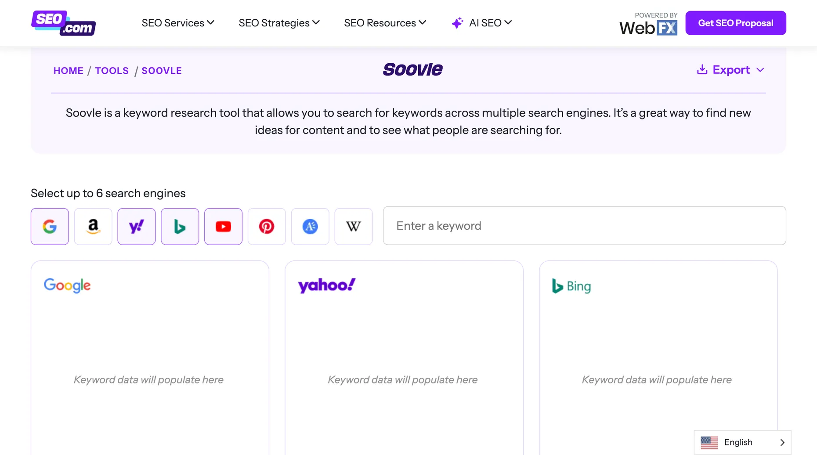Expand SEO Strategies chevron arrow
The height and width of the screenshot is (455, 817).
tap(316, 22)
